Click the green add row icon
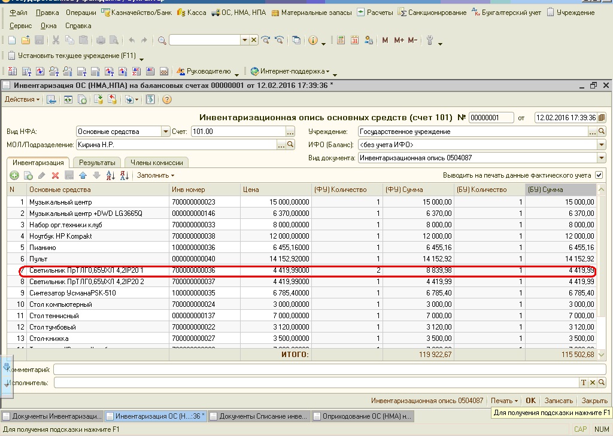Viewport: 613px width, 436px height. point(14,175)
